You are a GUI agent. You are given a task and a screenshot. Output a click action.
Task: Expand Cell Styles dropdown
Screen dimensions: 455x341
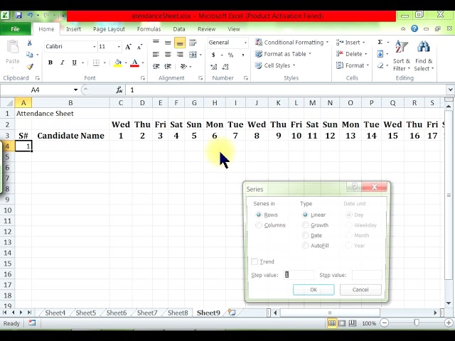point(294,65)
